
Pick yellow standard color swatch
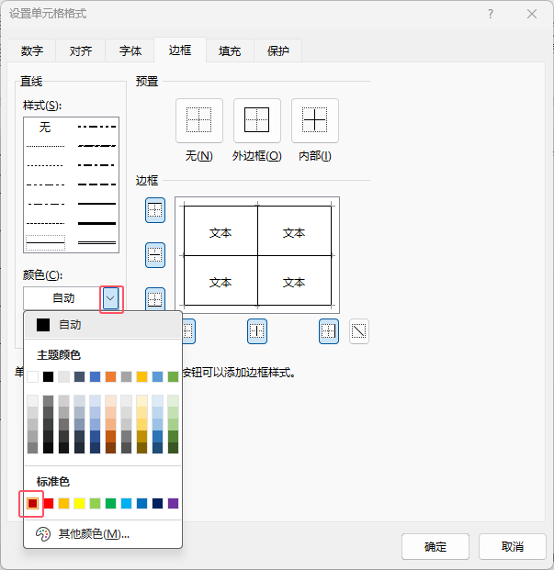(79, 503)
